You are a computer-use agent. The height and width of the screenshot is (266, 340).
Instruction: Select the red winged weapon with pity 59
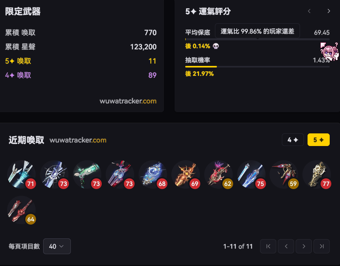tap(284, 174)
